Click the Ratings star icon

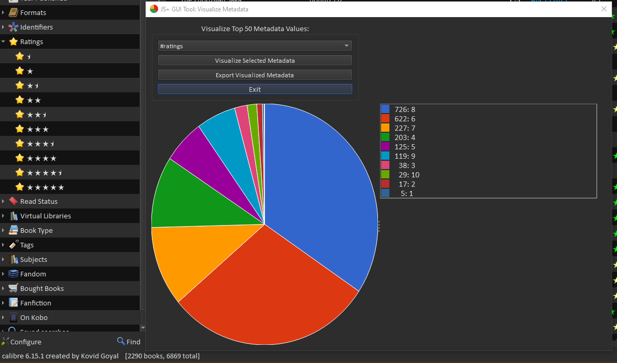tap(13, 41)
